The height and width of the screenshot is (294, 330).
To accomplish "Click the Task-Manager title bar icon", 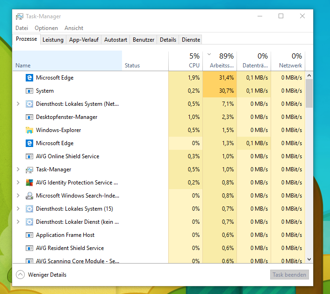I will point(20,16).
